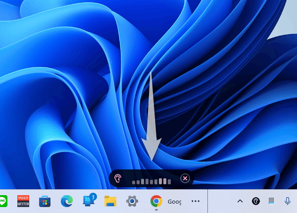
Task: Click the ear icon in the system tray
Action: 256,201
